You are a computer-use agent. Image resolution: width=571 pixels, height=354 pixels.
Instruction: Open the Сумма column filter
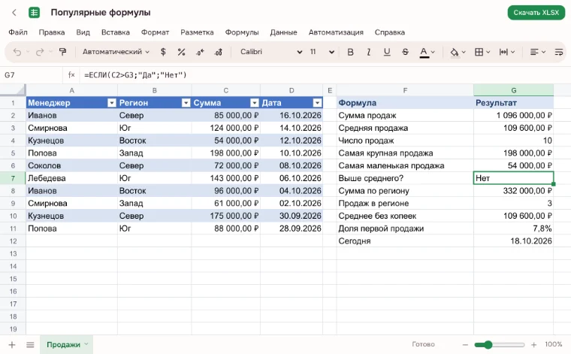[x=255, y=103]
